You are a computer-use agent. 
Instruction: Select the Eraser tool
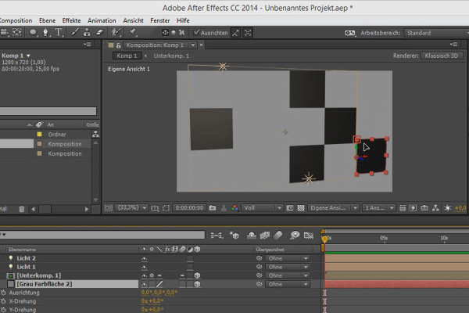[x=99, y=32]
